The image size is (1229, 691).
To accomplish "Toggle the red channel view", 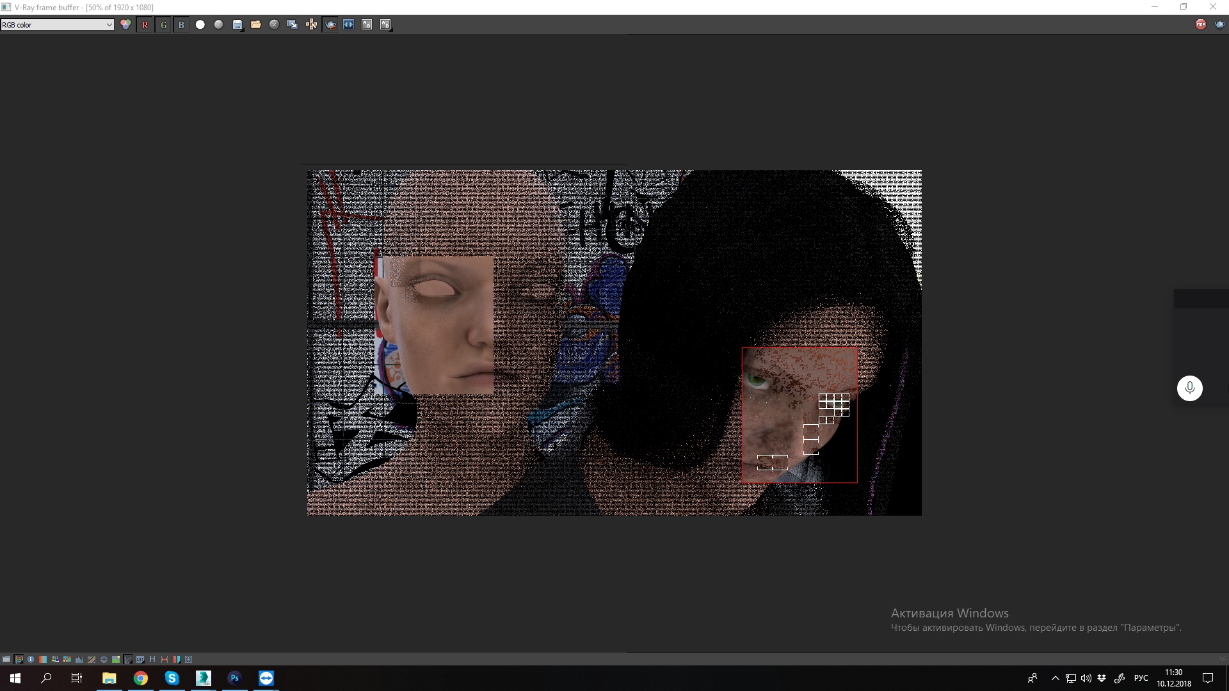I will [145, 25].
